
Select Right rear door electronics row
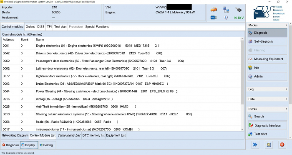tap(121, 76)
